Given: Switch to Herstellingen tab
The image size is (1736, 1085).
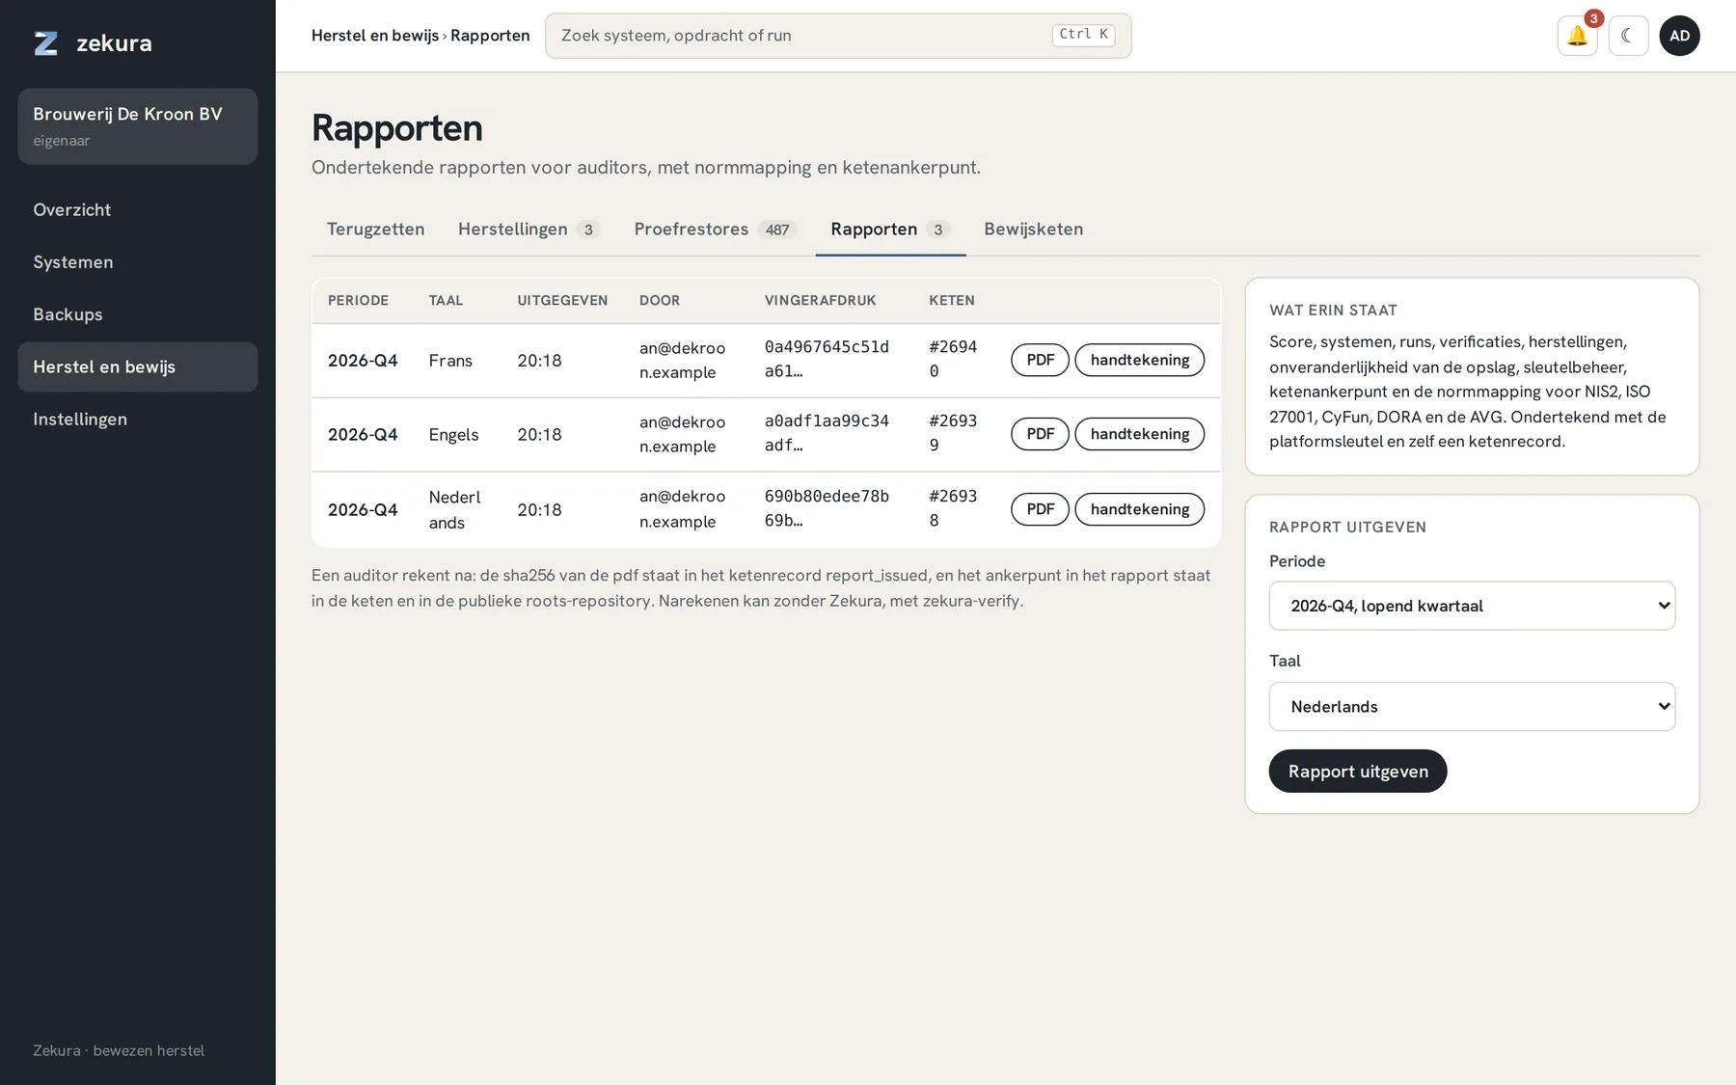Looking at the screenshot, I should pos(529,230).
